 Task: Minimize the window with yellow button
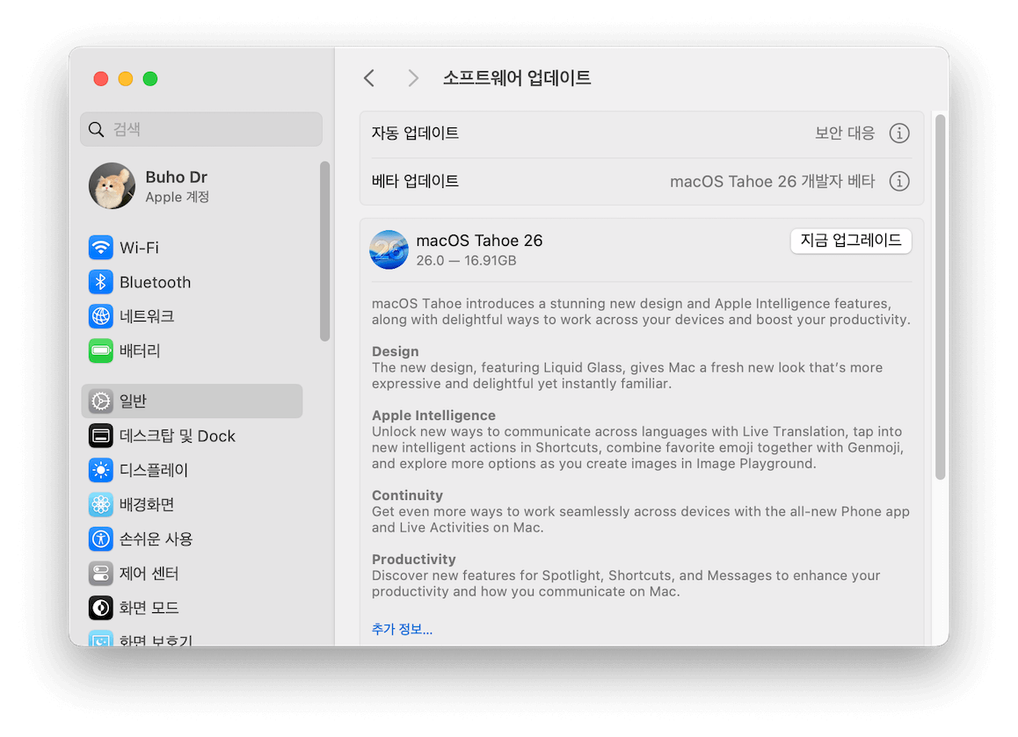point(126,78)
